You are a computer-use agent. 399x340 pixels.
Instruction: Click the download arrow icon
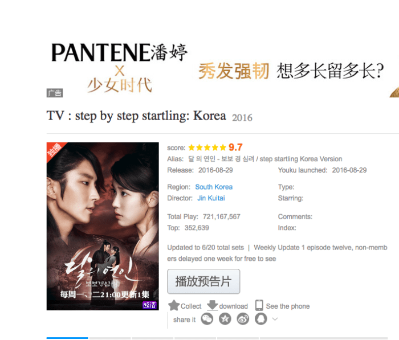point(212,305)
